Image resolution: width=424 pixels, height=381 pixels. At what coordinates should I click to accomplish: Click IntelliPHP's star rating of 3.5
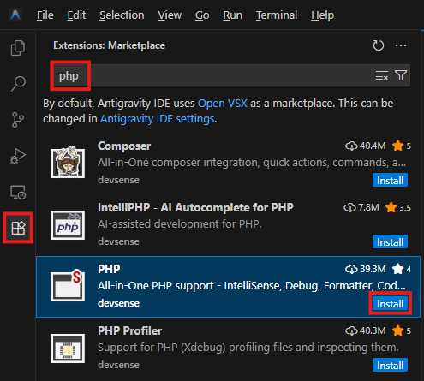(398, 207)
